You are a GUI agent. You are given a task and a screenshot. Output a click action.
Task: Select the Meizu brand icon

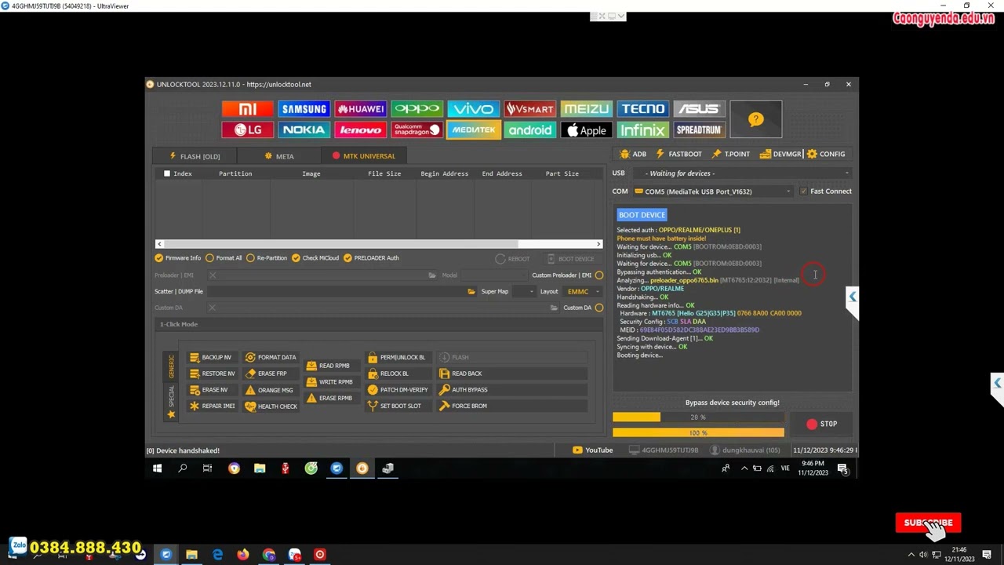pos(586,109)
